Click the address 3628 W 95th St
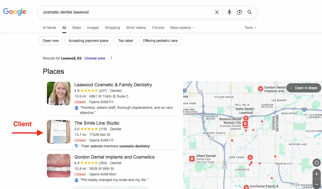 tap(101, 169)
